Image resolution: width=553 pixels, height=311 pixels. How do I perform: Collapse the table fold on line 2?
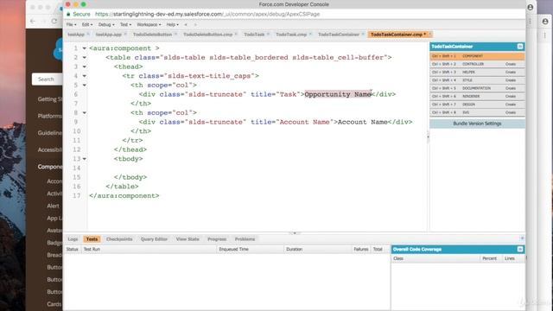[85, 58]
